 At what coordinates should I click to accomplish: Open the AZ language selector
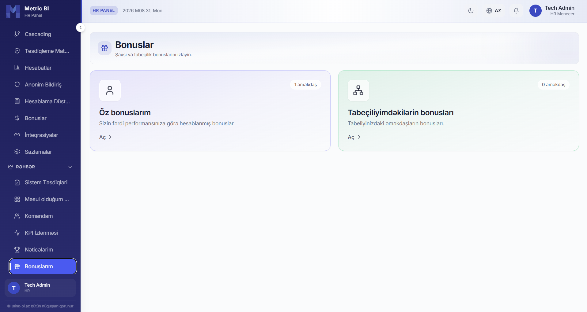(x=494, y=11)
